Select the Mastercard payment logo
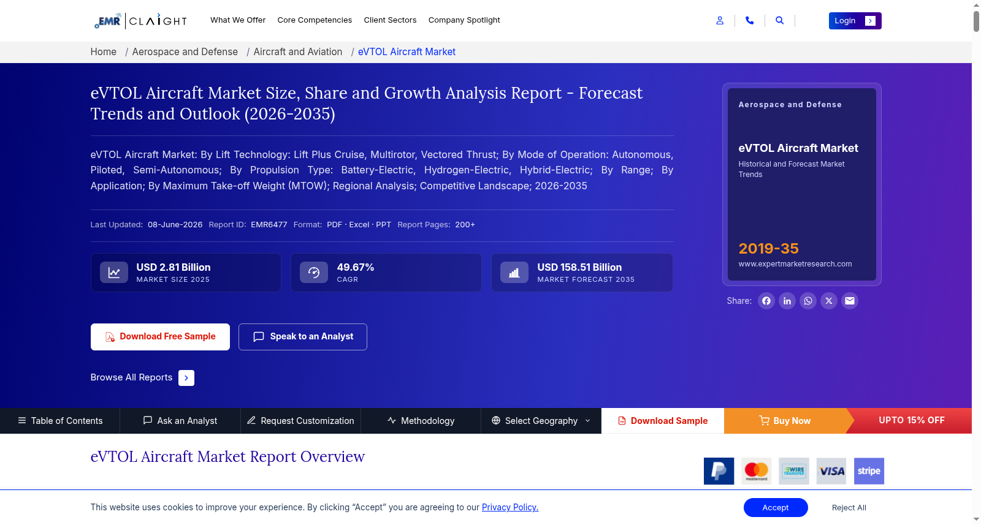This screenshot has height=525, width=981. (757, 471)
